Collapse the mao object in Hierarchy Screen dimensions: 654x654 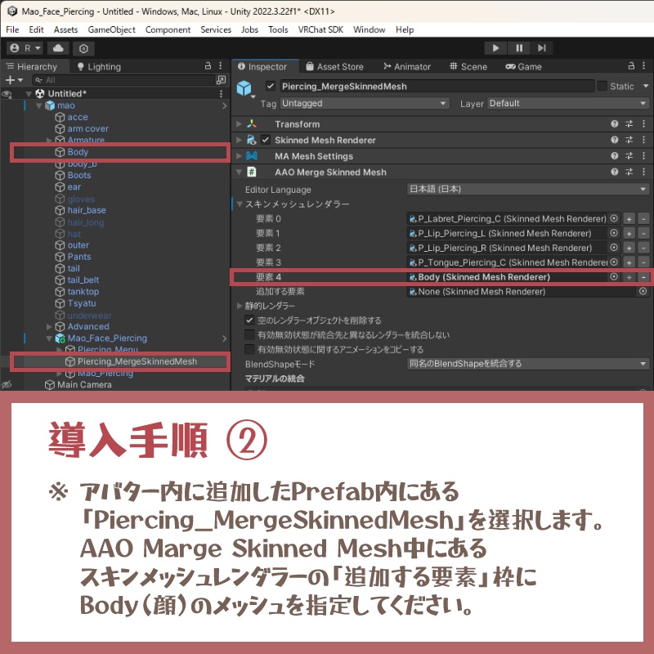[38, 105]
